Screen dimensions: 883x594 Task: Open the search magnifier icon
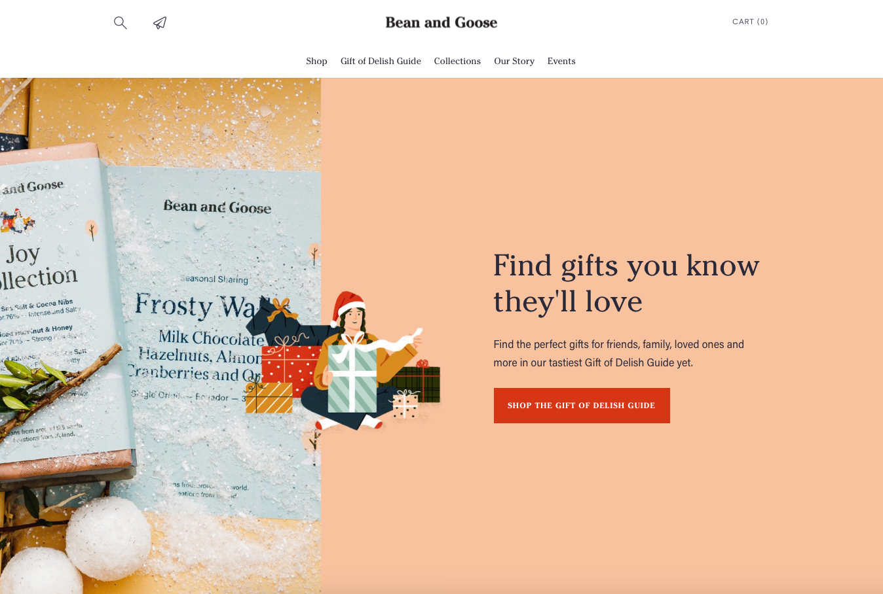121,23
